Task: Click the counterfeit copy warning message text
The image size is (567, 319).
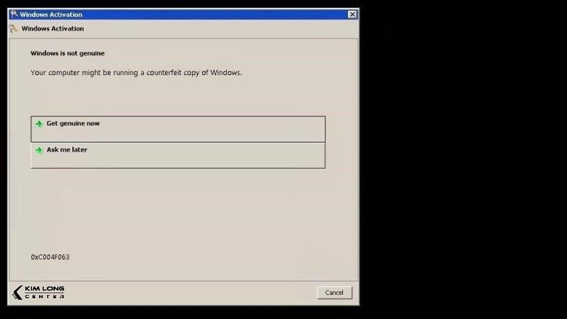Action: (136, 72)
